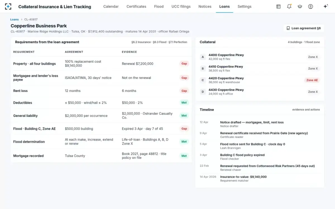Viewport: 335px width, 209px height.
Task: Click the 'Deductibles' requirement
Action: point(23,103)
